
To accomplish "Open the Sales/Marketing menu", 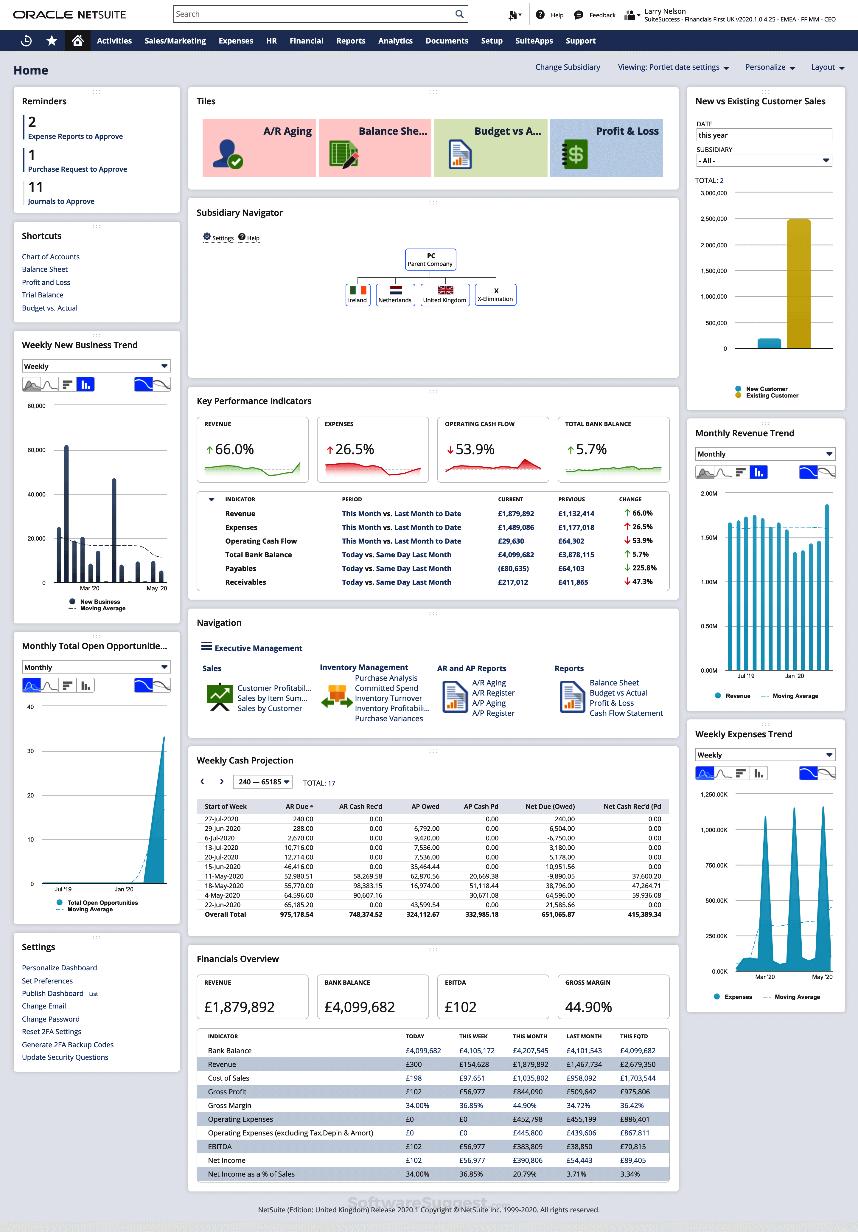I will click(x=175, y=41).
